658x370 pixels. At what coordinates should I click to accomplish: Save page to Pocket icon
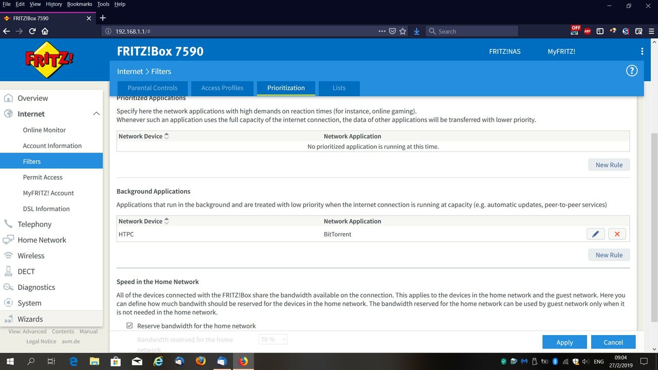(392, 31)
